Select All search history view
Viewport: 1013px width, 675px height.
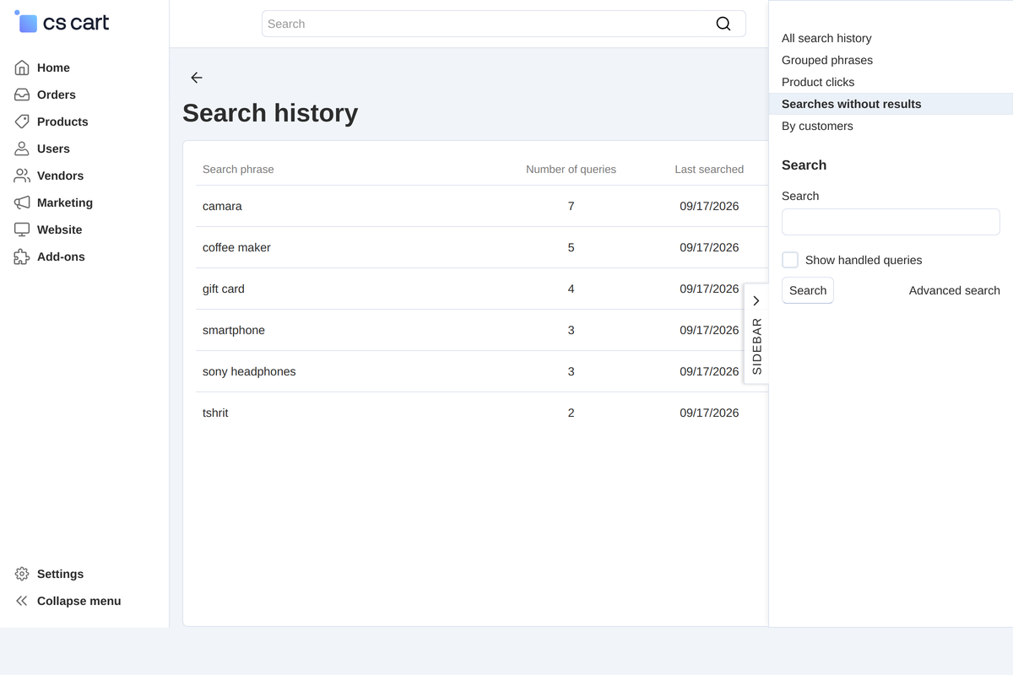[x=826, y=38]
